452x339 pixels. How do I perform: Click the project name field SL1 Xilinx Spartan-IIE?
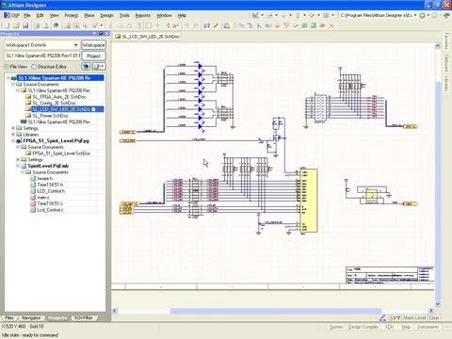click(42, 56)
